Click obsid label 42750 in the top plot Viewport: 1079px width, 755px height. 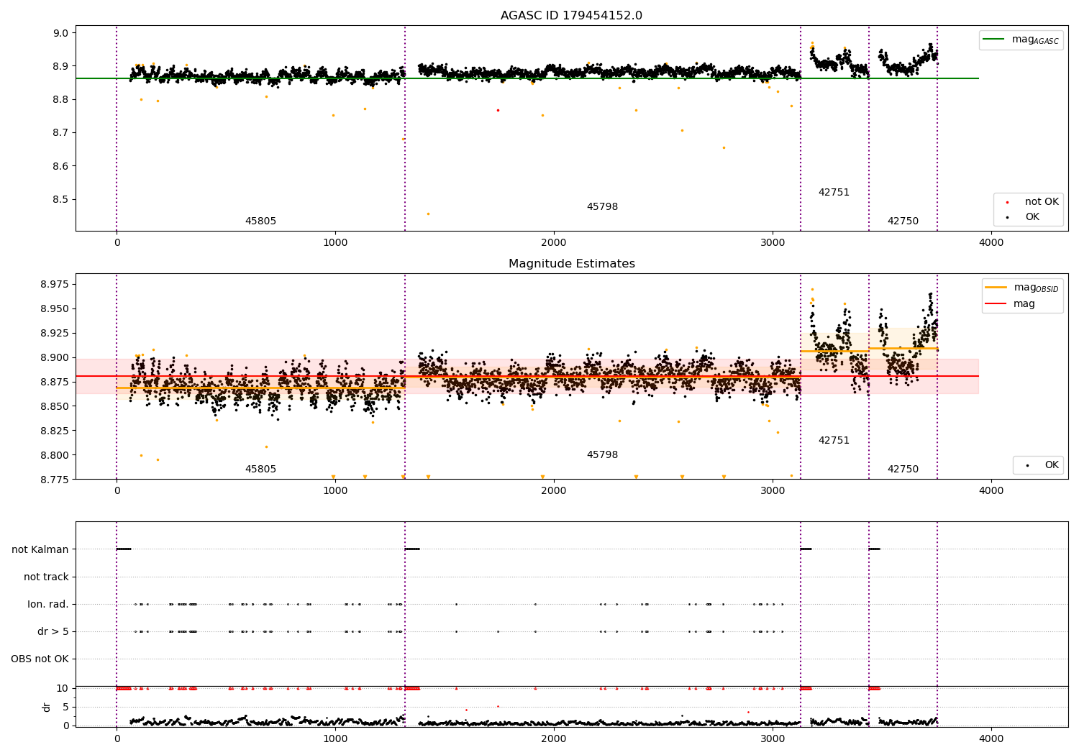pos(903,221)
